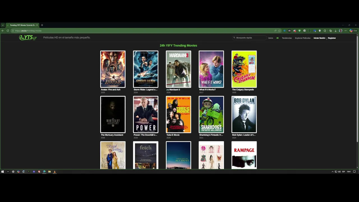Viewport: 359px width, 202px height.
Task: Open Fetch movie poster
Action: coord(146,155)
